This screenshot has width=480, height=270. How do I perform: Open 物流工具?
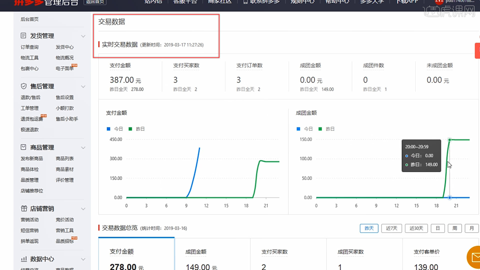tap(29, 58)
